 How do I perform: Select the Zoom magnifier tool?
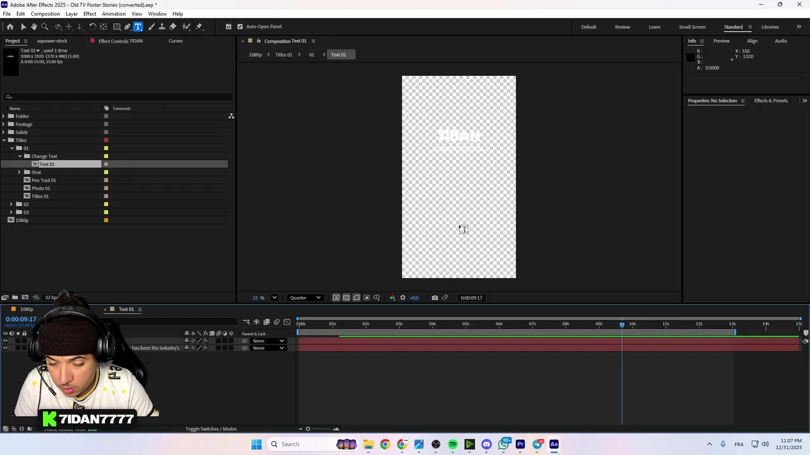(x=45, y=27)
